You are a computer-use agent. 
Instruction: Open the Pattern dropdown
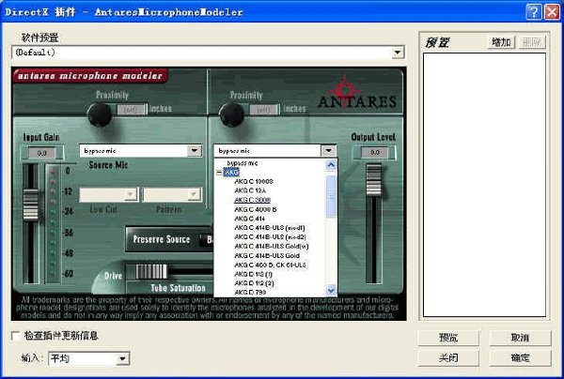point(194,194)
